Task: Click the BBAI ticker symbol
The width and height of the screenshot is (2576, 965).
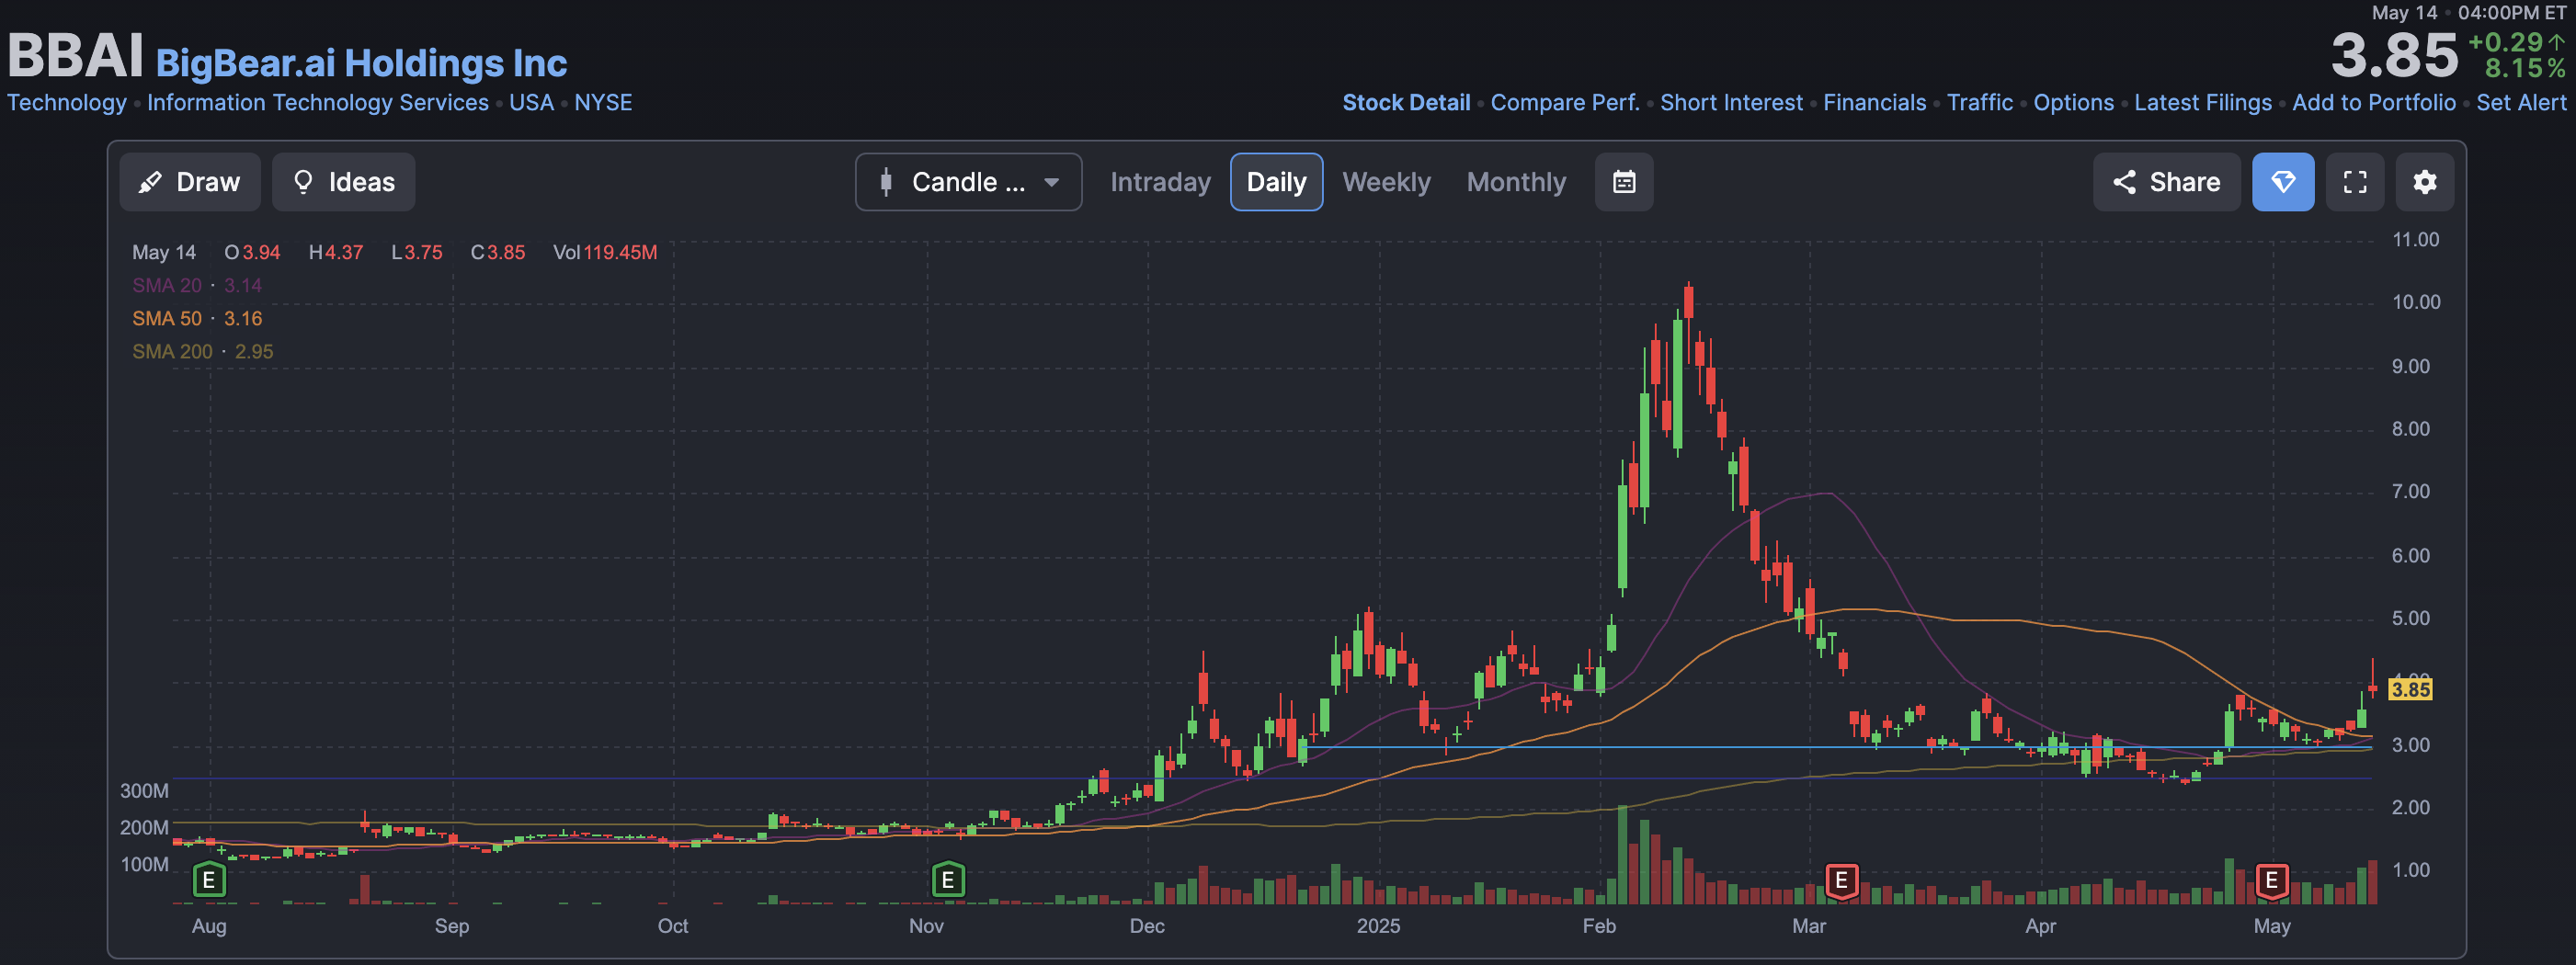Action: [x=76, y=55]
